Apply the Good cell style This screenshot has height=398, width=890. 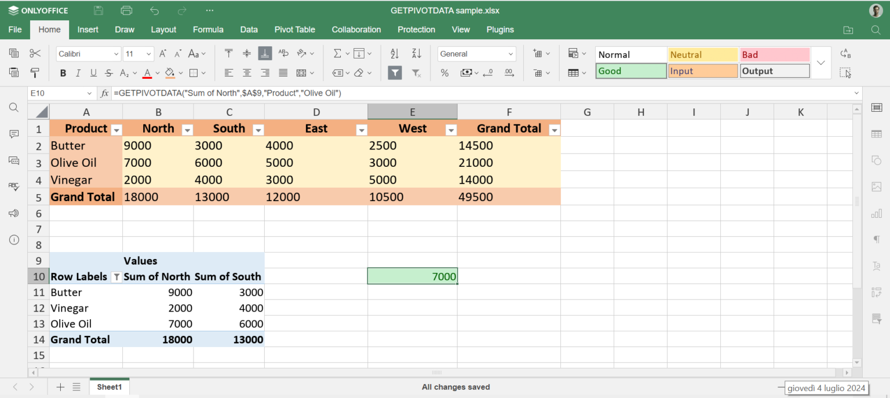[630, 70]
